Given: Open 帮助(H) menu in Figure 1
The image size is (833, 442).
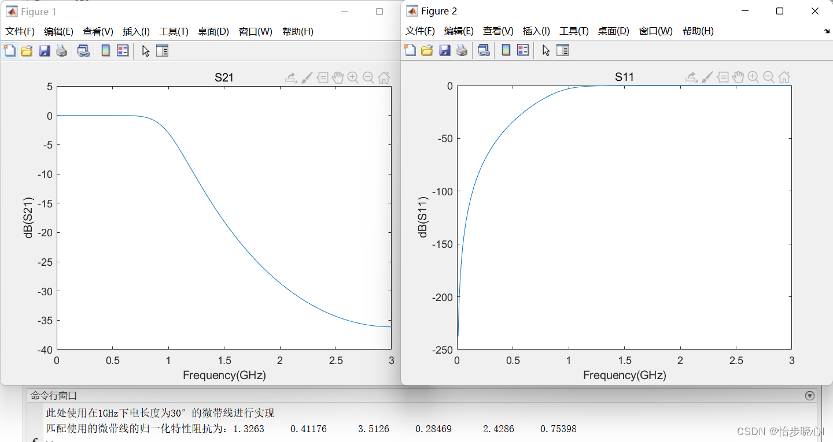Looking at the screenshot, I should click(298, 31).
